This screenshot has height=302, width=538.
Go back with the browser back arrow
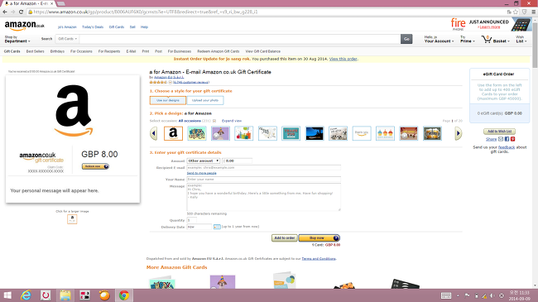pyautogui.click(x=5, y=12)
